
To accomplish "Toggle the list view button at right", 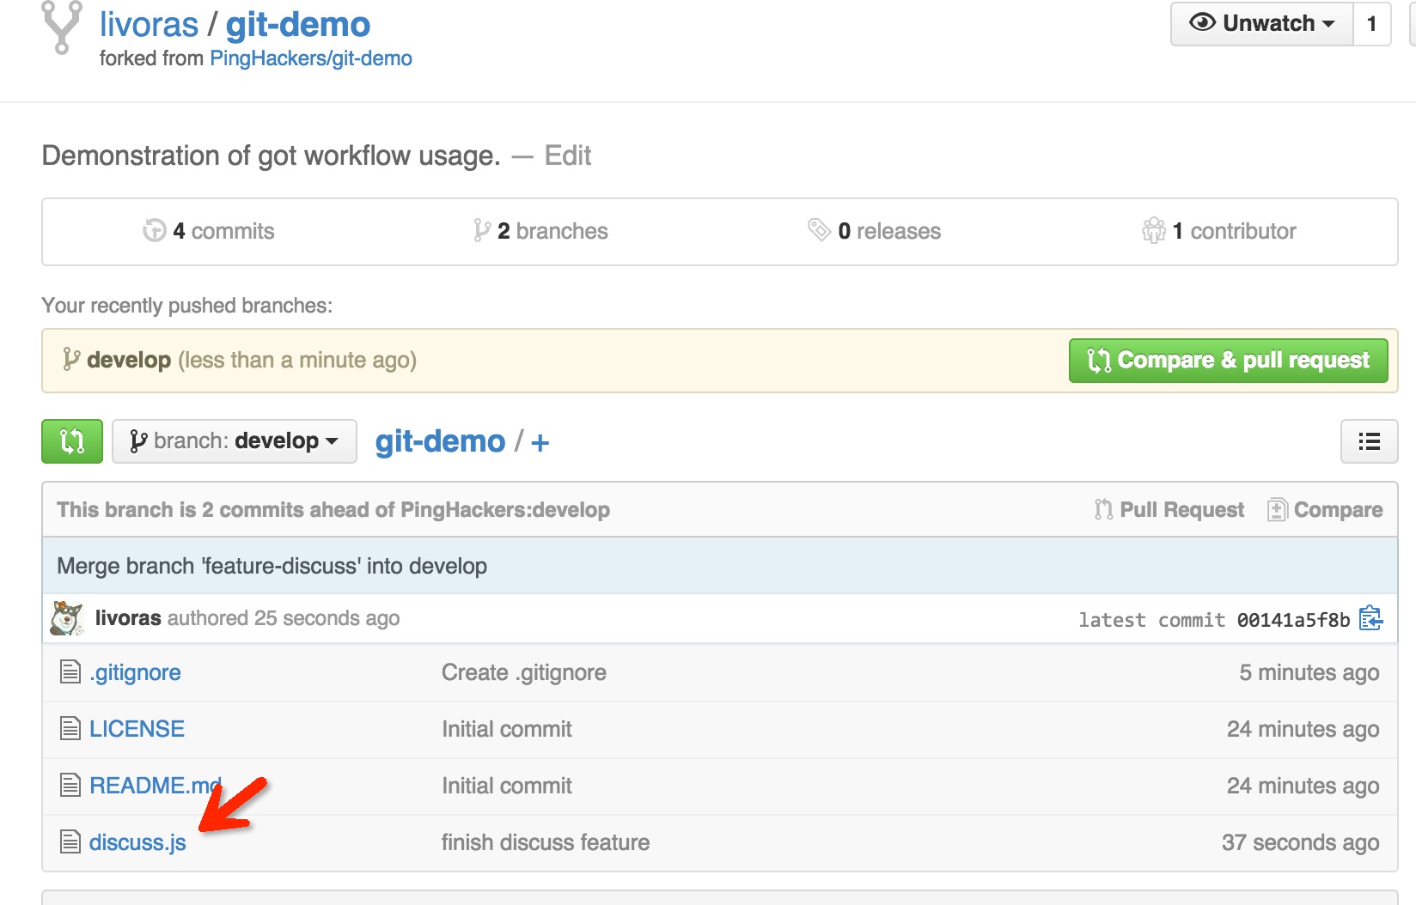I will point(1370,441).
